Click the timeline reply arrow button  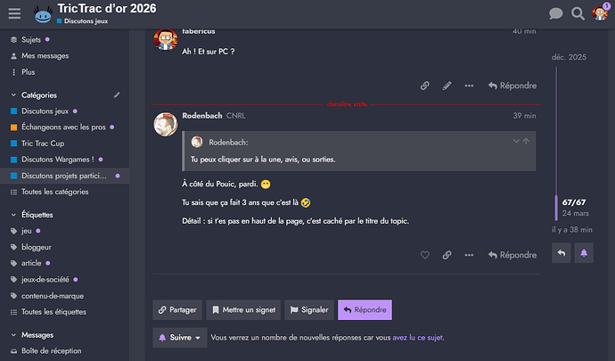(562, 253)
